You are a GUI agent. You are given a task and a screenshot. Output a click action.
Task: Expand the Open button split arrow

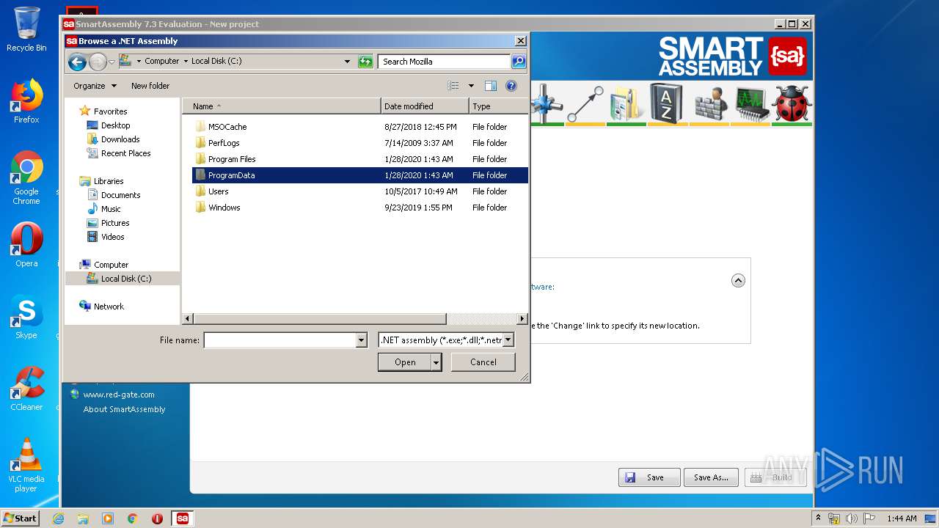436,362
